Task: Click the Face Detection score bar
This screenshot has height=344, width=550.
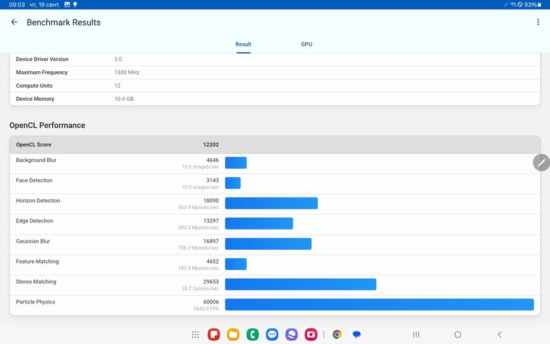Action: pyautogui.click(x=232, y=183)
